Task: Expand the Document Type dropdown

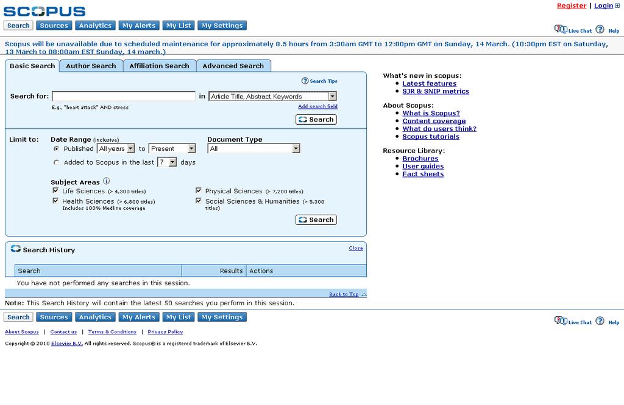Action: 253,148
